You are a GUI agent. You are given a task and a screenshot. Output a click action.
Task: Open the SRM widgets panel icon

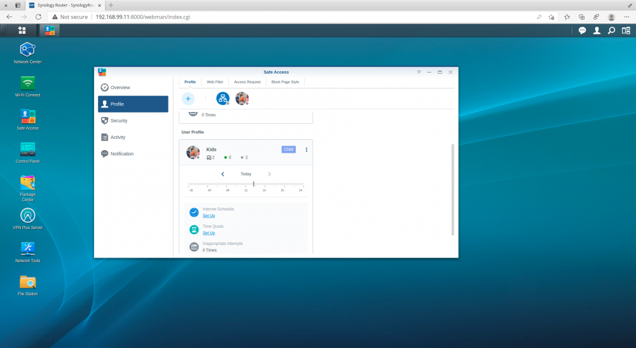point(626,31)
